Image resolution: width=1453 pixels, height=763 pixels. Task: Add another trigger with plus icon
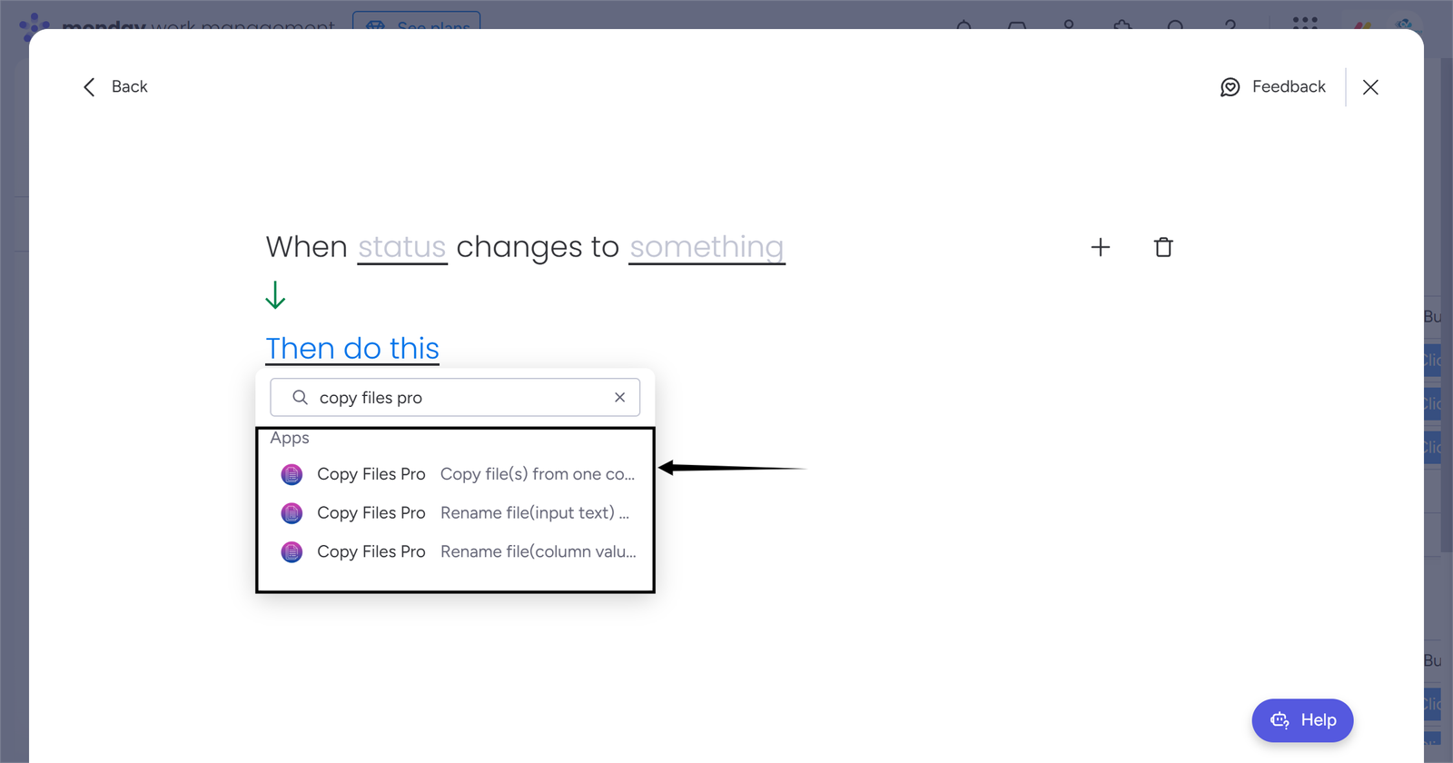1101,247
